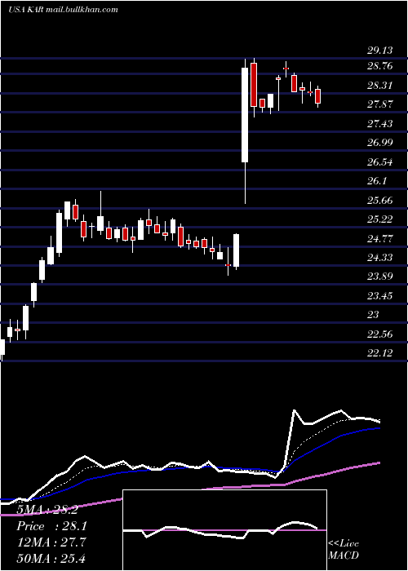Click the '12MA : 27.7' readout
The image size is (408, 571).
click(51, 542)
